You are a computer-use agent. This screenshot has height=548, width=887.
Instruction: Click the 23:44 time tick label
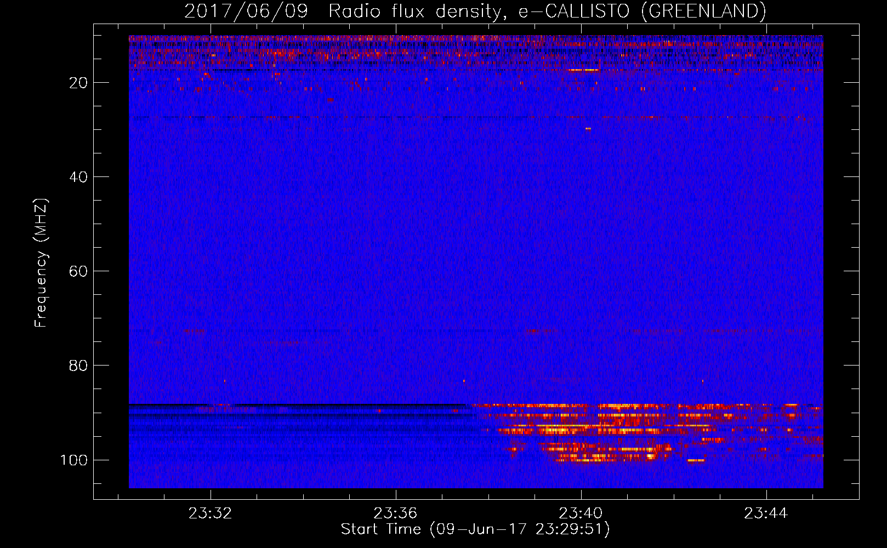[766, 513]
